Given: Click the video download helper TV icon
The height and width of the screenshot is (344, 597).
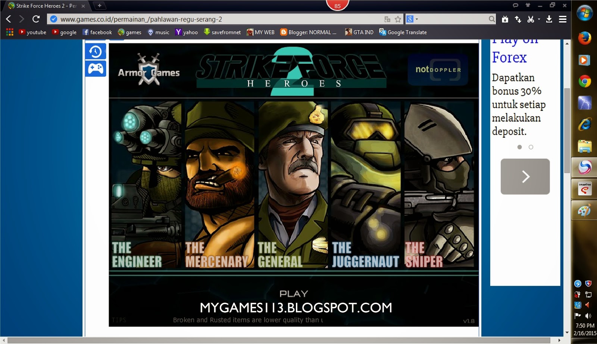Looking at the screenshot, I should pyautogui.click(x=505, y=19).
